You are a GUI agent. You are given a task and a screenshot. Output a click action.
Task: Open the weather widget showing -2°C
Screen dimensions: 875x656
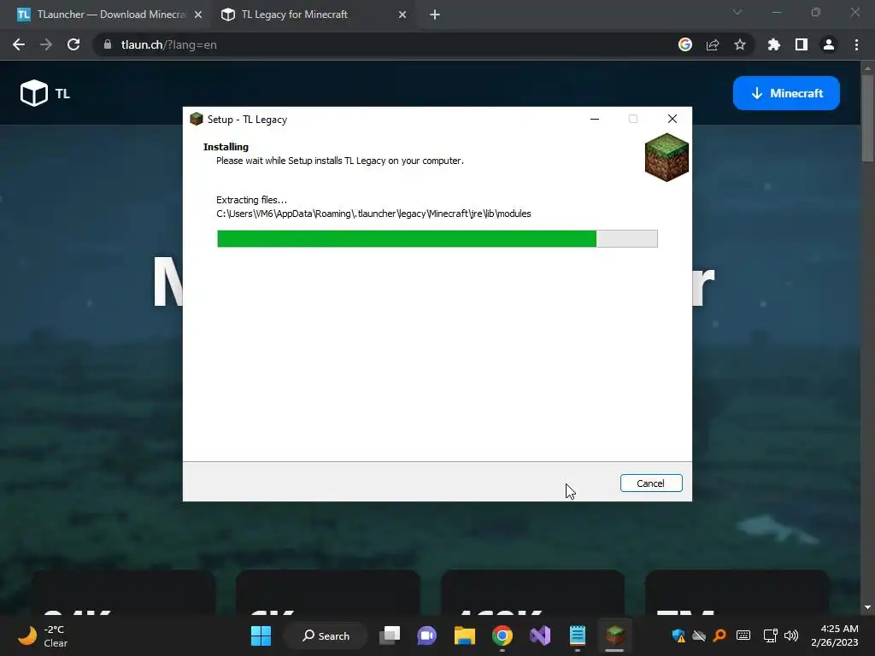point(43,635)
